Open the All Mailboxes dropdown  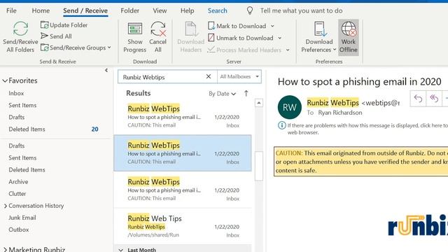239,76
